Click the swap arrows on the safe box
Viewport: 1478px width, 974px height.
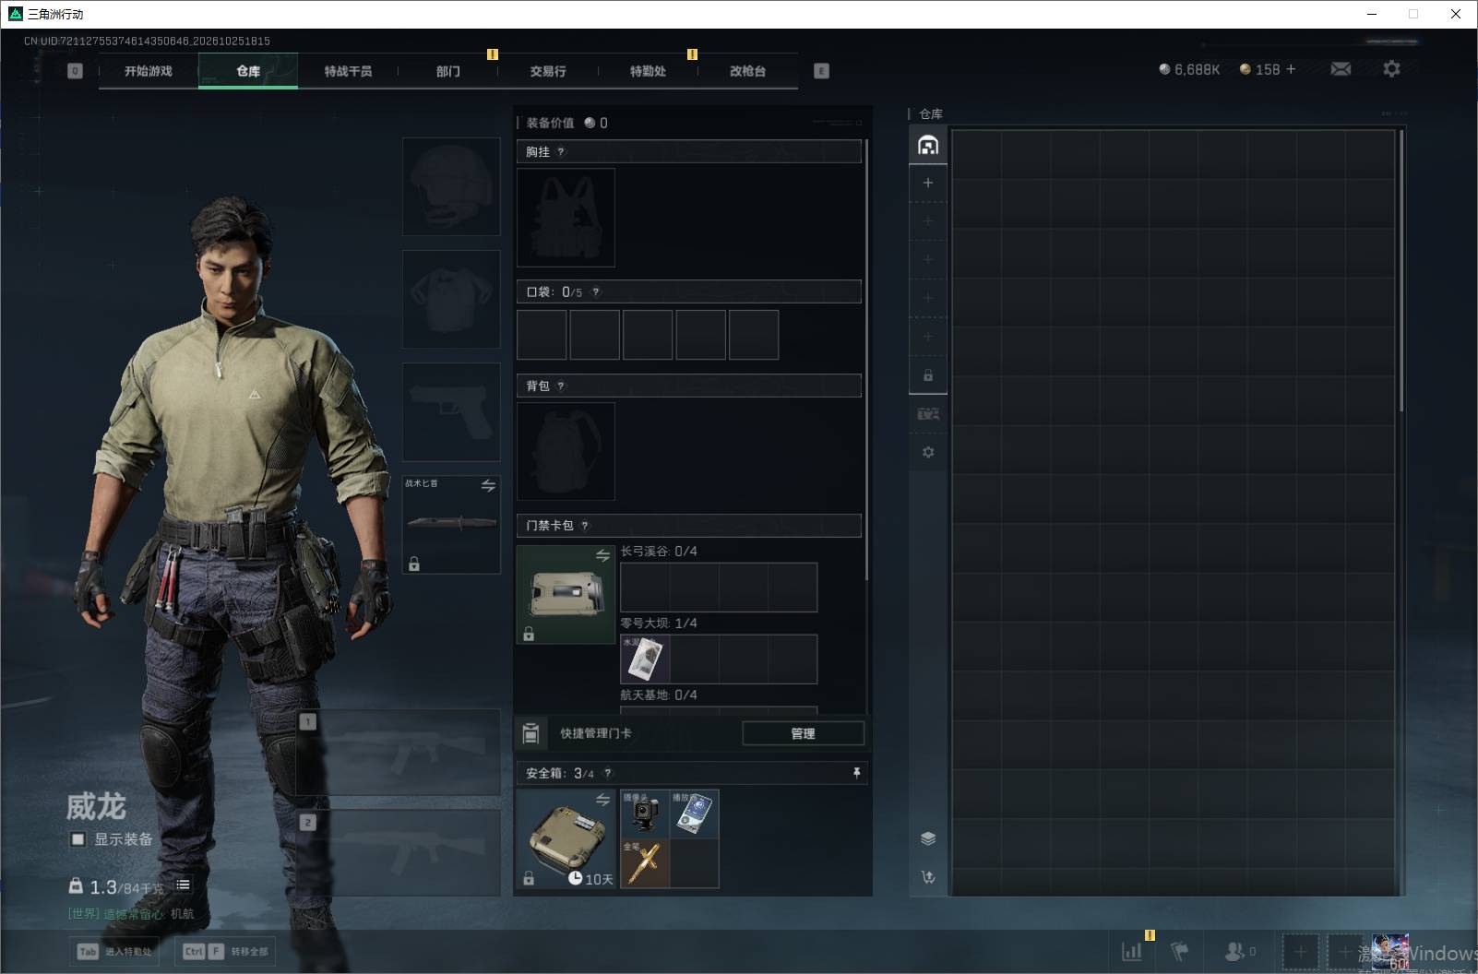[x=602, y=800]
